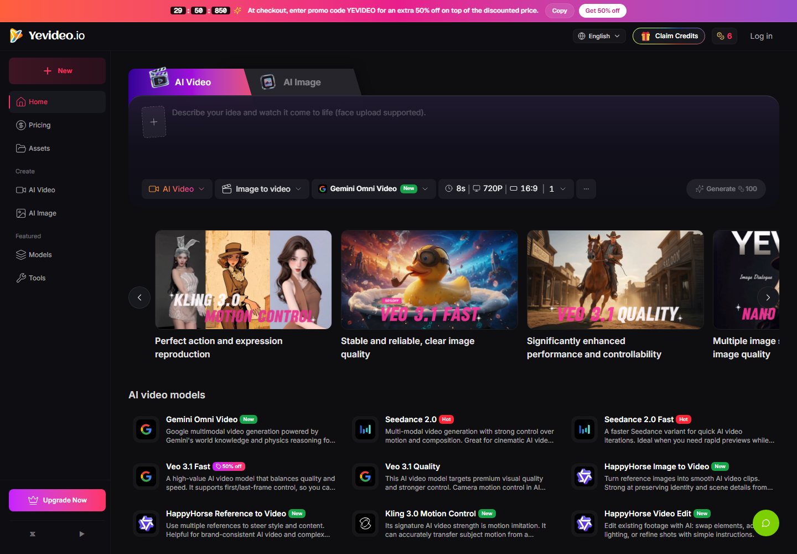The image size is (797, 554).
Task: Click 'Significantly enhanced performance and controllability' caption
Action: [x=594, y=347]
